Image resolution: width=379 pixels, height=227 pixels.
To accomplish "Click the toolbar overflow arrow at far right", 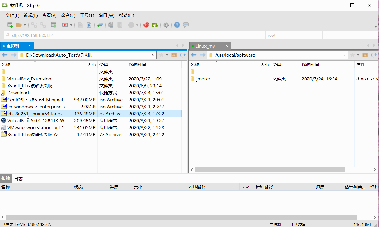I will pos(376,27).
